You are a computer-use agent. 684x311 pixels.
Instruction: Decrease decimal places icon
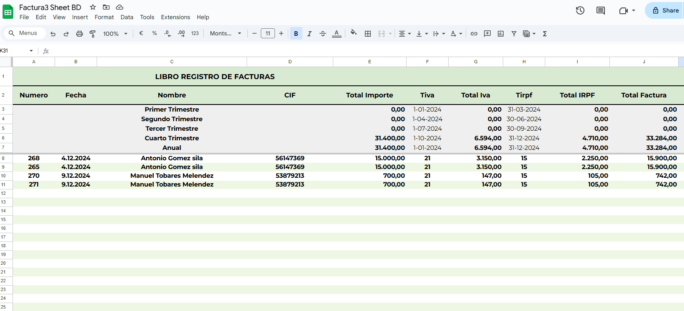point(167,33)
